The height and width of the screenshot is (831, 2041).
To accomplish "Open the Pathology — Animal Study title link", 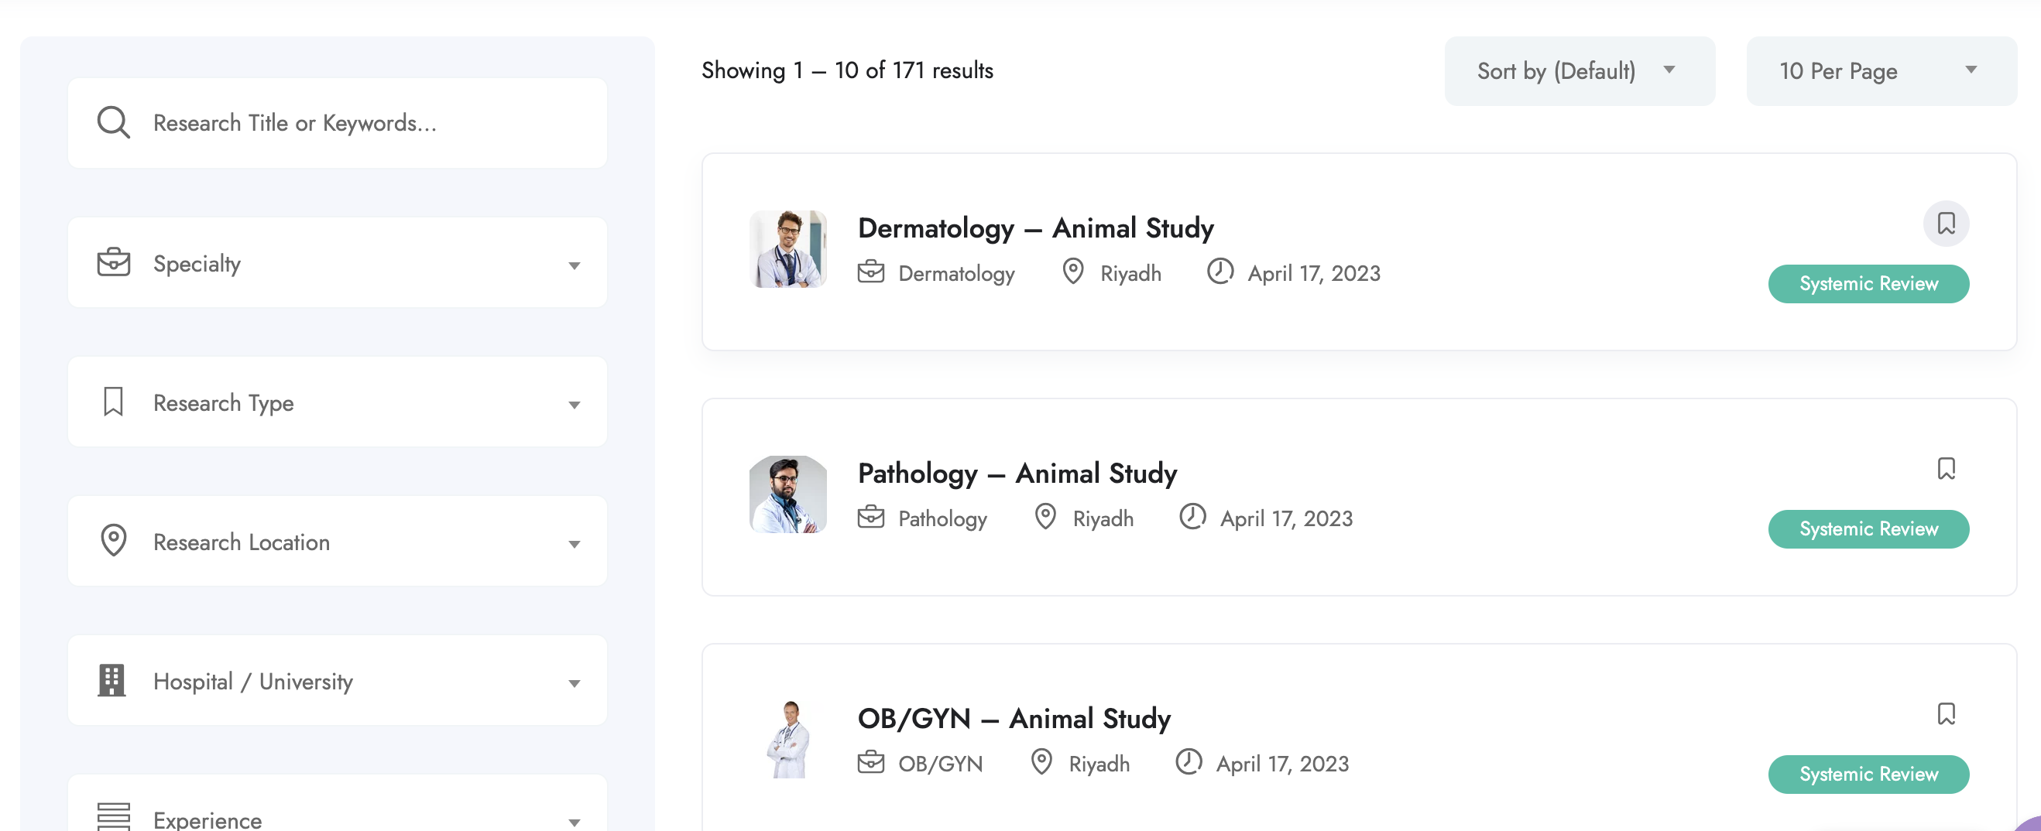I will pyautogui.click(x=1017, y=474).
